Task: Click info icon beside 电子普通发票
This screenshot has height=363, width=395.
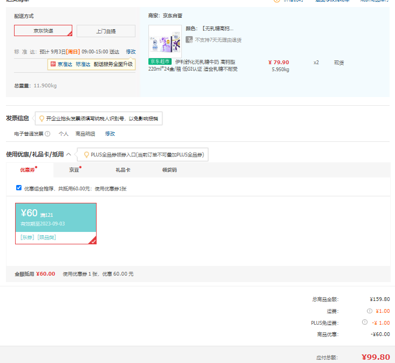Action: (47, 134)
